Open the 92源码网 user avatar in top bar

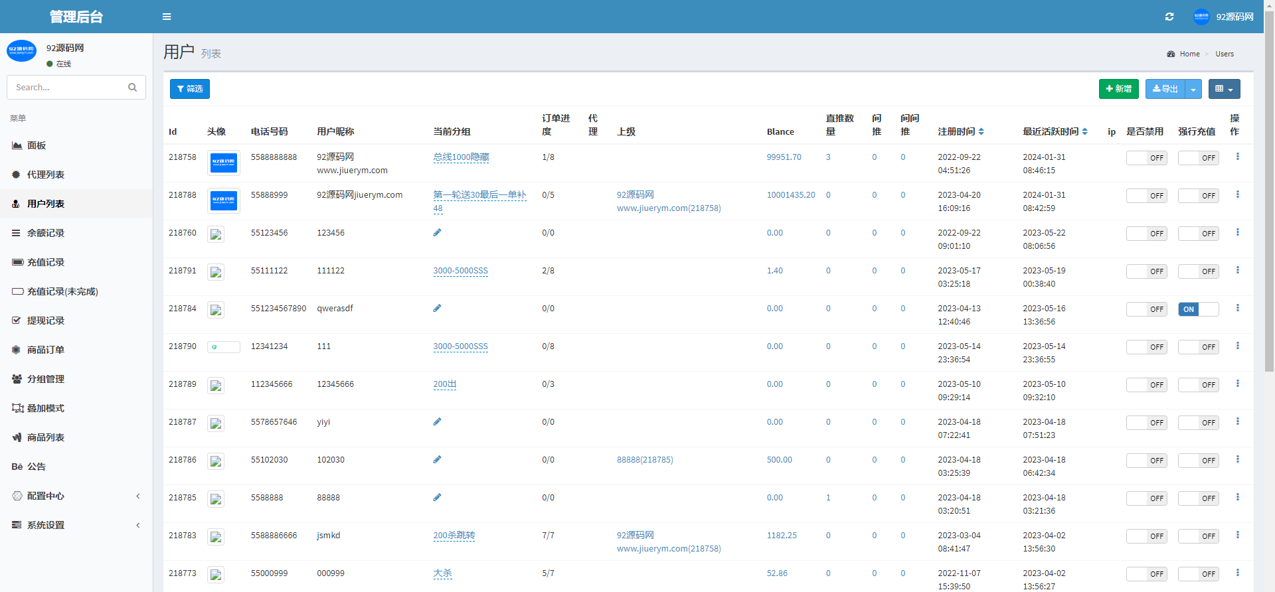(1201, 17)
